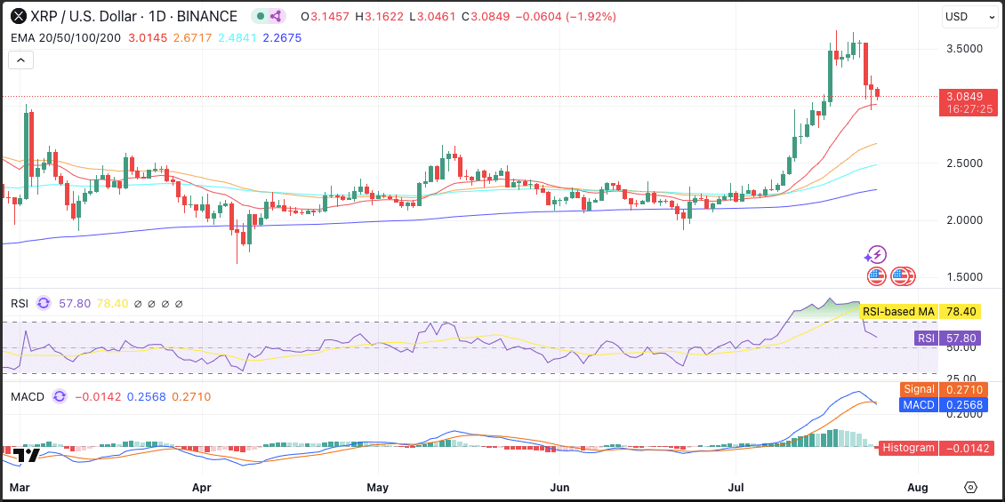Click the open price value O3.1457

tap(324, 16)
